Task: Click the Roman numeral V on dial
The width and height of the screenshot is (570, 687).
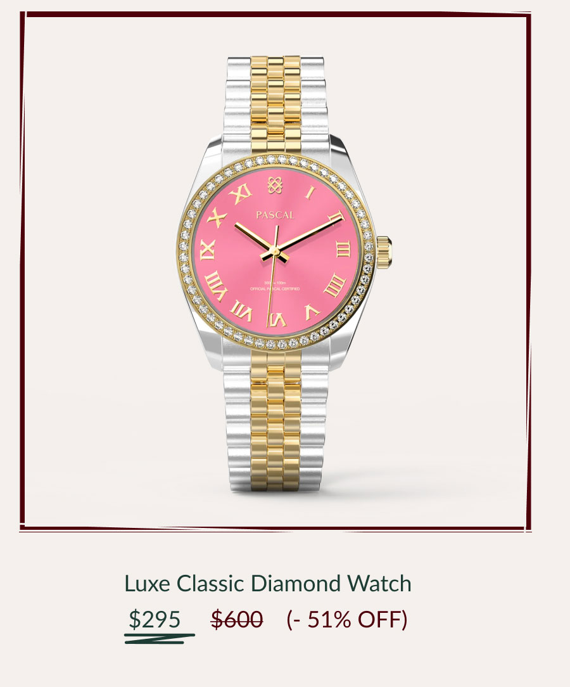Action: [312, 311]
